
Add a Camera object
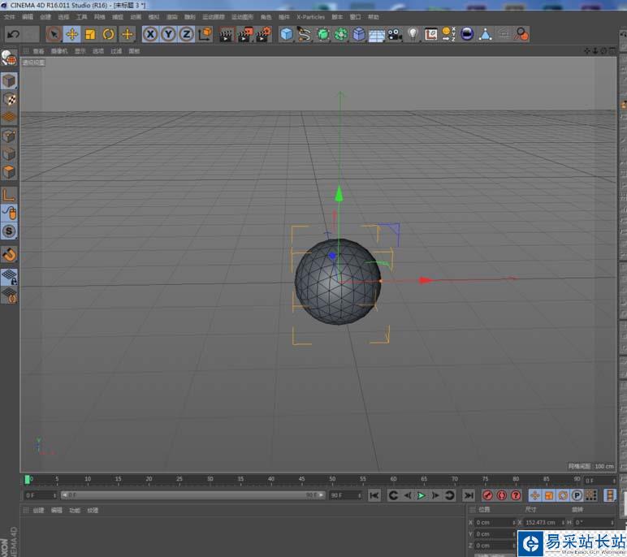pyautogui.click(x=395, y=34)
